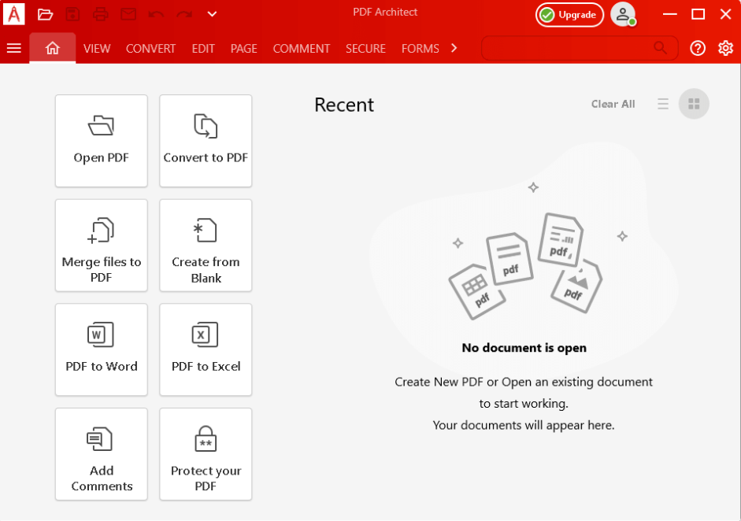Open the PAGE tab

pyautogui.click(x=244, y=49)
